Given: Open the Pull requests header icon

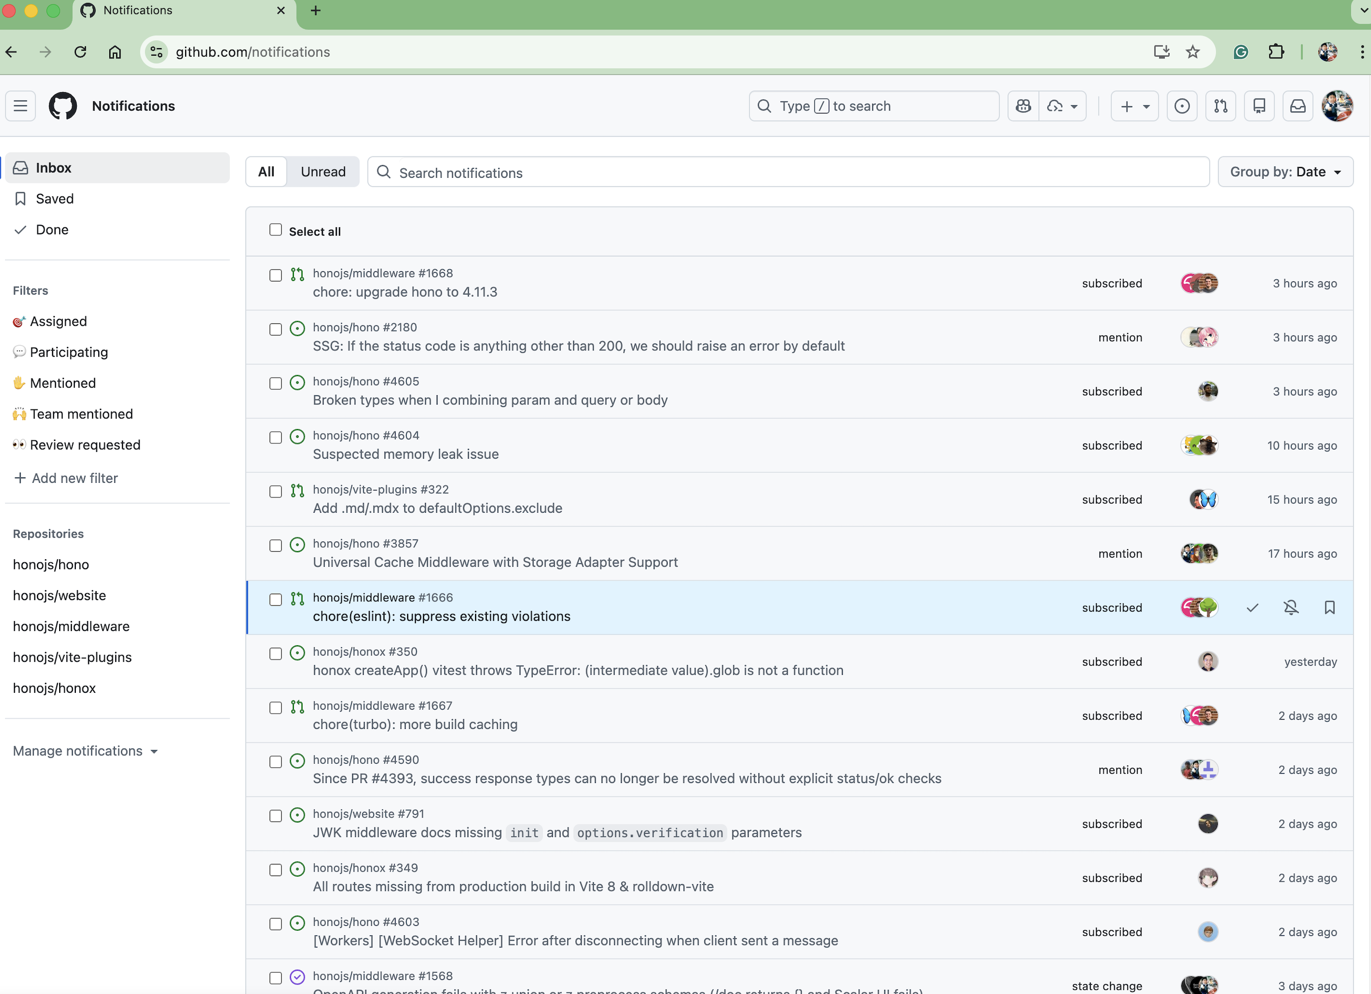Looking at the screenshot, I should 1220,106.
